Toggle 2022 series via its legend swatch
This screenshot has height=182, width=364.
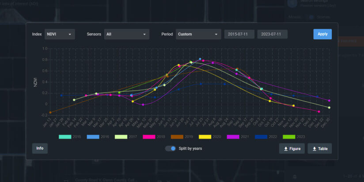pyautogui.click(x=261, y=137)
